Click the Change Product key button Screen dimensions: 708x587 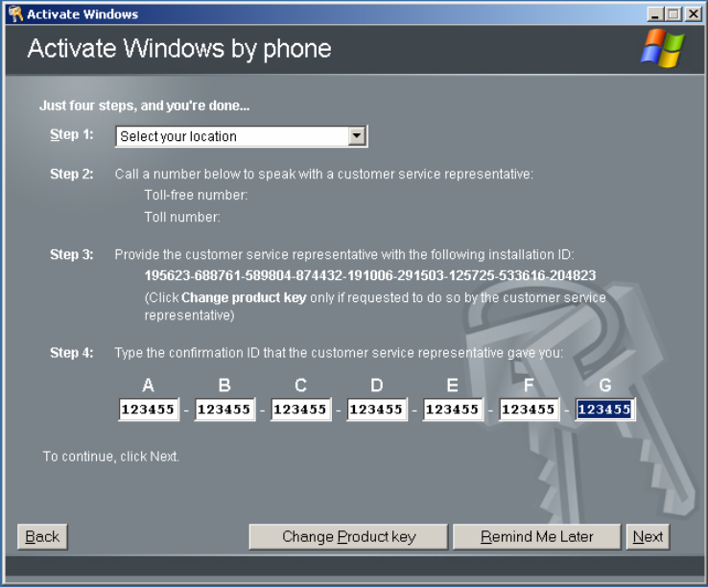click(348, 536)
